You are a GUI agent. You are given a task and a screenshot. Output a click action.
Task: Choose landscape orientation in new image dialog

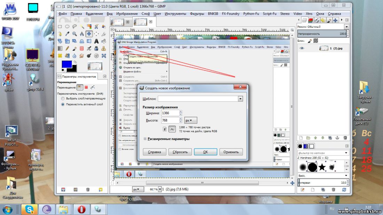(x=172, y=129)
